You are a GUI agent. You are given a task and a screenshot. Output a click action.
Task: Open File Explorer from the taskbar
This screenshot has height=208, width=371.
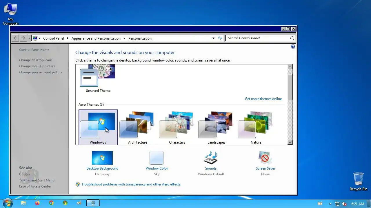[x=23, y=203]
